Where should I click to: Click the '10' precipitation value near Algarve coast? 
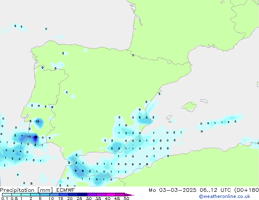pos(29,136)
